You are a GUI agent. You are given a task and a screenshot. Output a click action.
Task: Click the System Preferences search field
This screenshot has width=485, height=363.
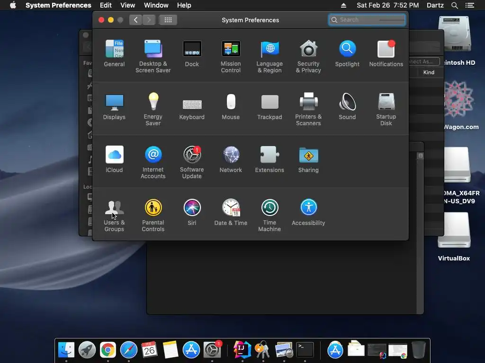click(x=367, y=20)
